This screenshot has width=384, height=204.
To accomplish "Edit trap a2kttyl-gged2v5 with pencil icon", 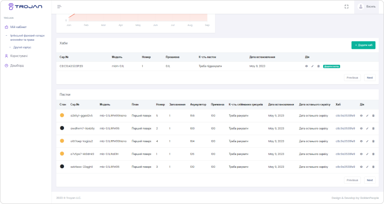I will pyautogui.click(x=367, y=116).
